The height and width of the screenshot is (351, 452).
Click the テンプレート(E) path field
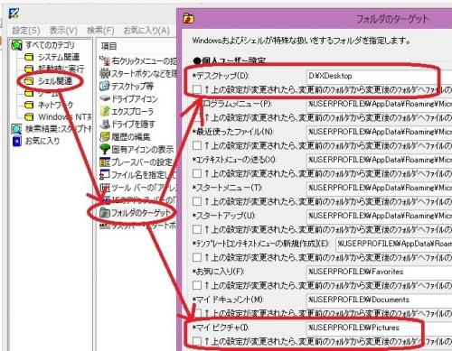(393, 244)
